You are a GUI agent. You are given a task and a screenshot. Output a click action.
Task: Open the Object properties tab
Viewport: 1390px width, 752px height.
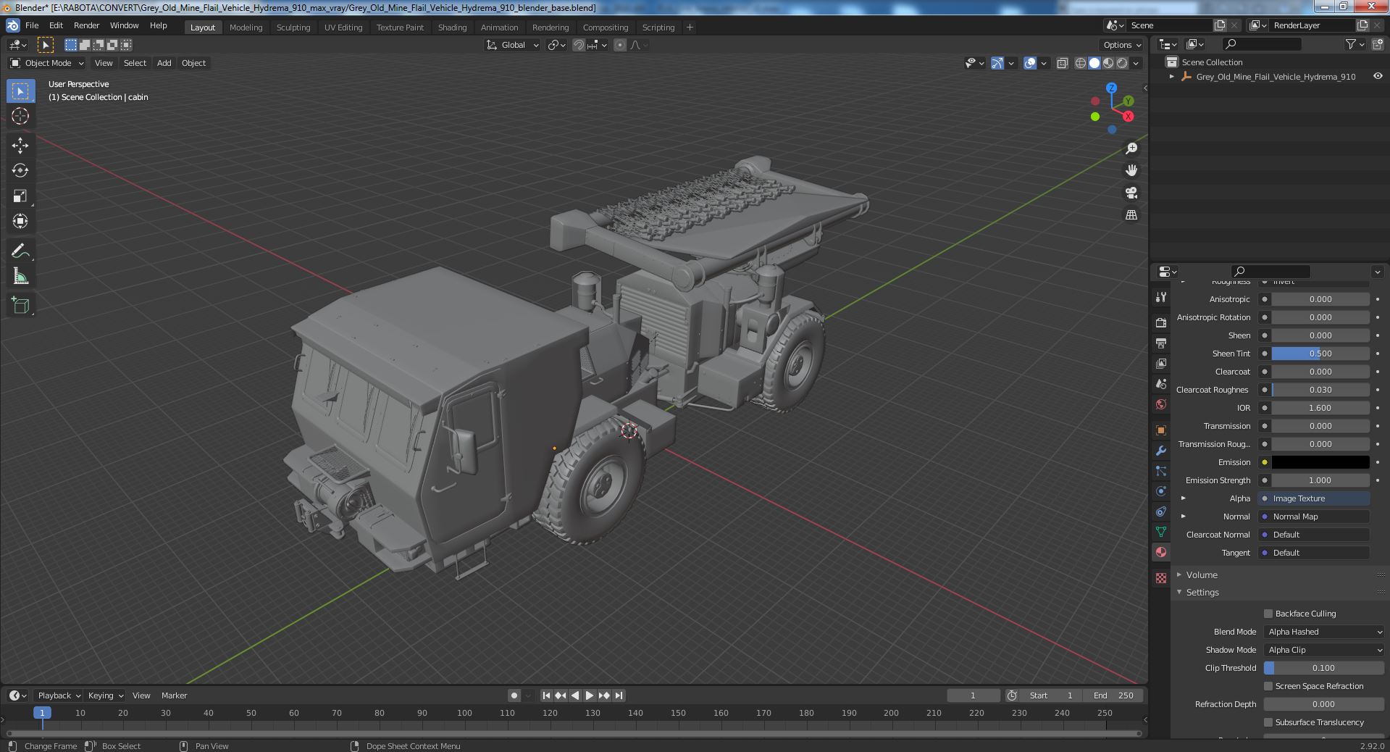coord(1161,430)
